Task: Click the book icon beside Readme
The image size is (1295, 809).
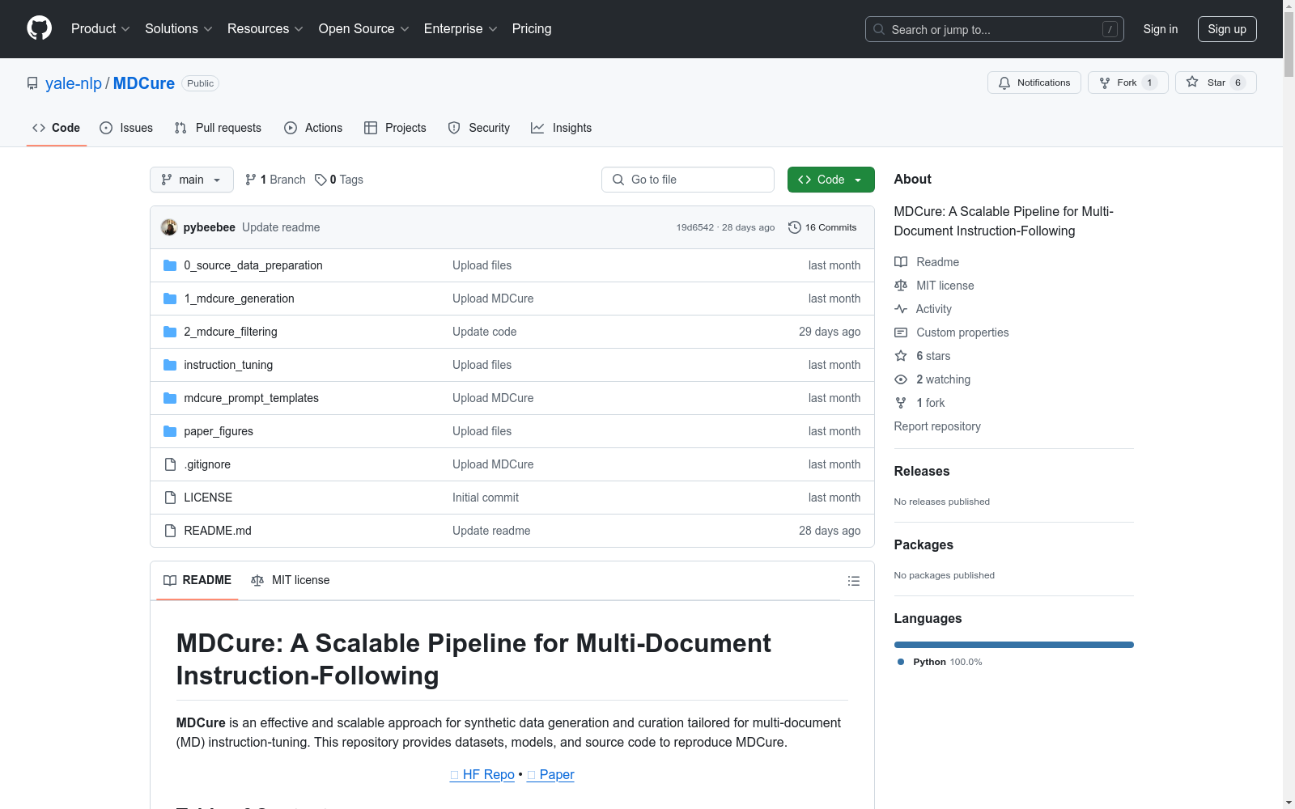Action: pyautogui.click(x=901, y=262)
